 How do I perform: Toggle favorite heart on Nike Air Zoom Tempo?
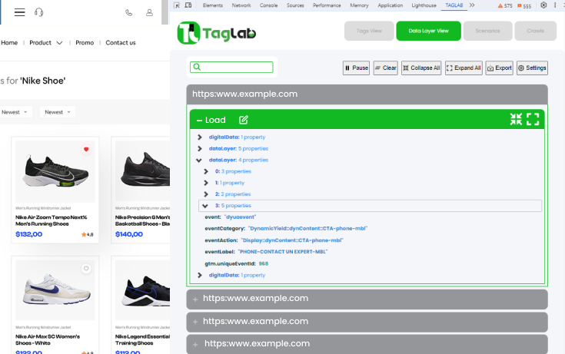click(86, 149)
